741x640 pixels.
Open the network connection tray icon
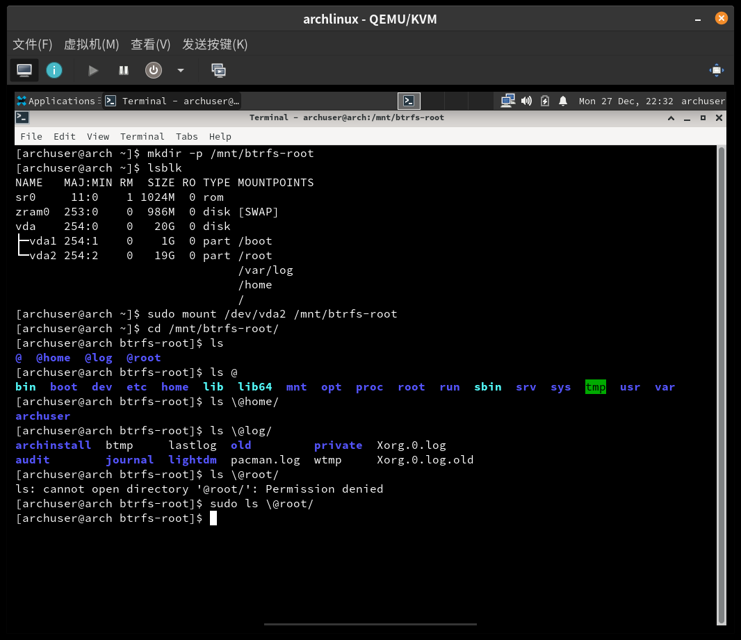pyautogui.click(x=507, y=101)
